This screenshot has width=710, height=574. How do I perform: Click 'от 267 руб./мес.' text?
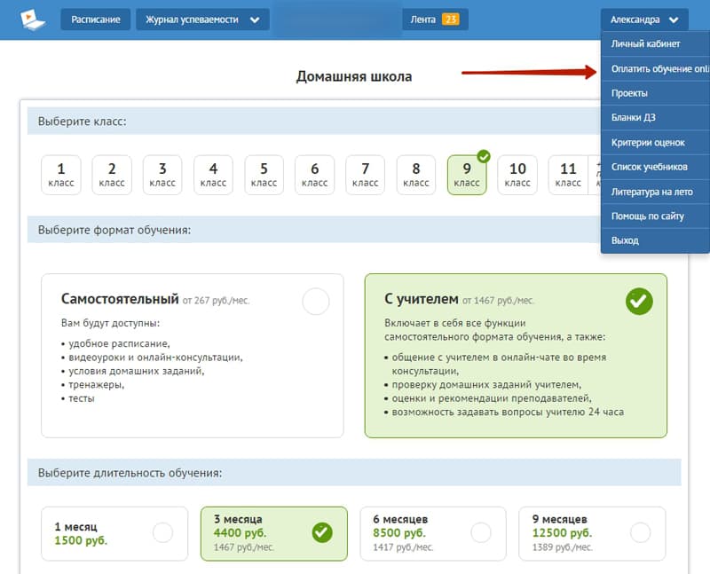pyautogui.click(x=216, y=301)
